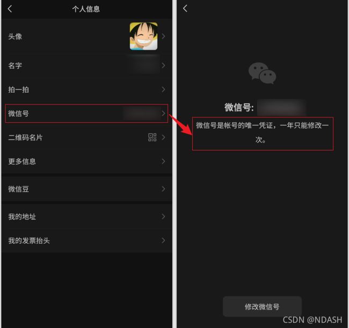Expand the 头像 row chevron
349x328 pixels.
click(163, 36)
